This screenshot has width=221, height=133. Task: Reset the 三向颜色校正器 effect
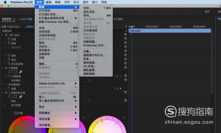coord(126,92)
